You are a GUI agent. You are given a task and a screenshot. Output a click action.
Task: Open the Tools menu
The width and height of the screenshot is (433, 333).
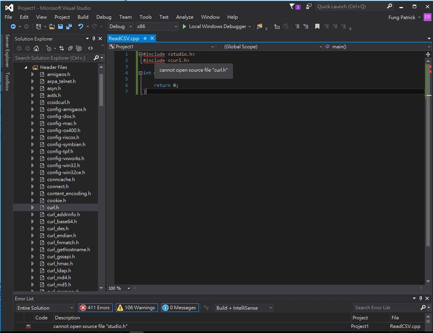pyautogui.click(x=146, y=17)
